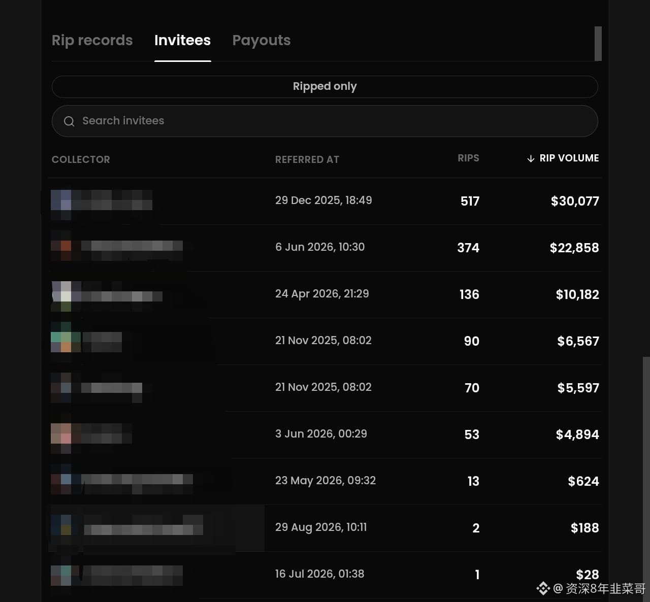Click the avatar of the $4,894 collector
The width and height of the screenshot is (650, 602).
61,434
